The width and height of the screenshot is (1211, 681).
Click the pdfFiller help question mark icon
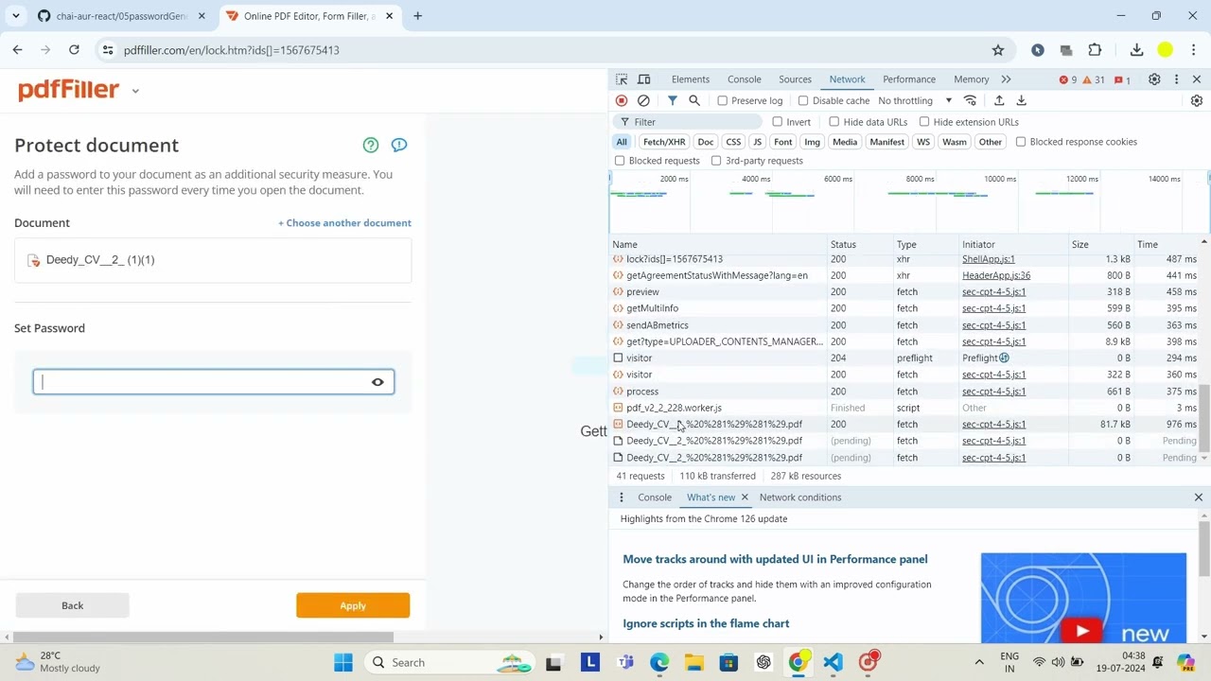pyautogui.click(x=371, y=145)
